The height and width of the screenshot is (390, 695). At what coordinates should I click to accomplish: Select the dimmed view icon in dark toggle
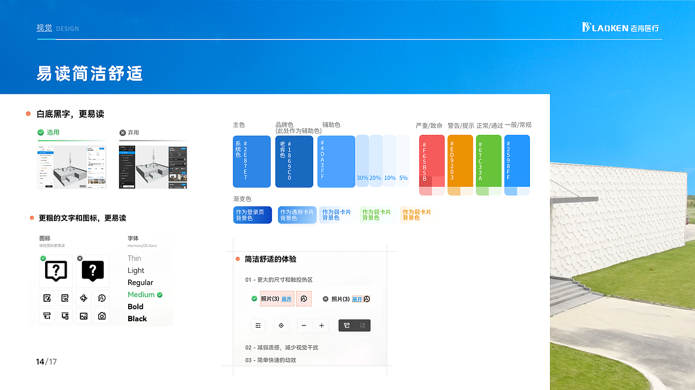pos(363,326)
